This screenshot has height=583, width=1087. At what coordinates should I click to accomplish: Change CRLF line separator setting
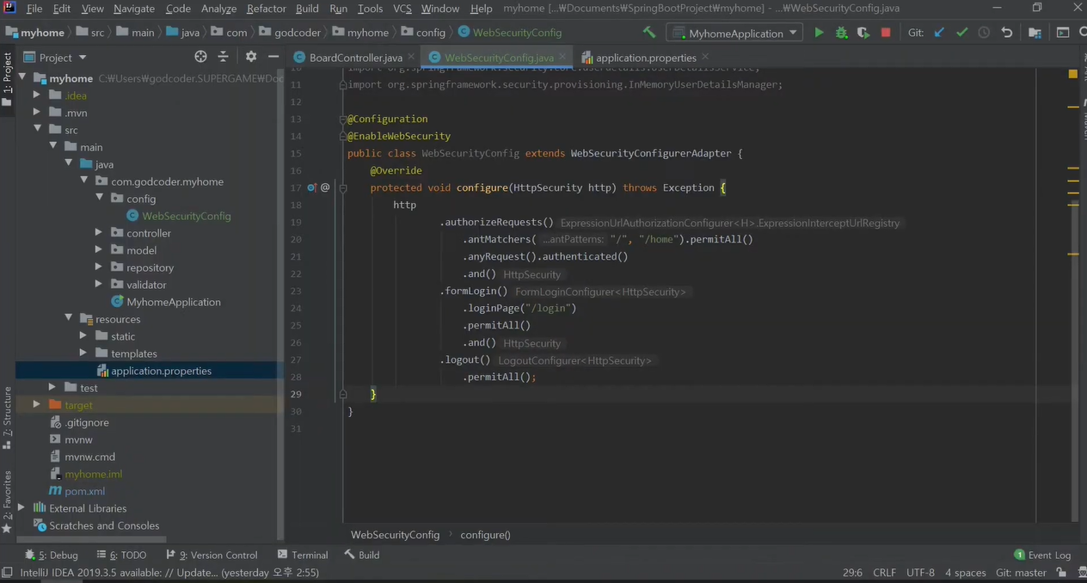[884, 573]
